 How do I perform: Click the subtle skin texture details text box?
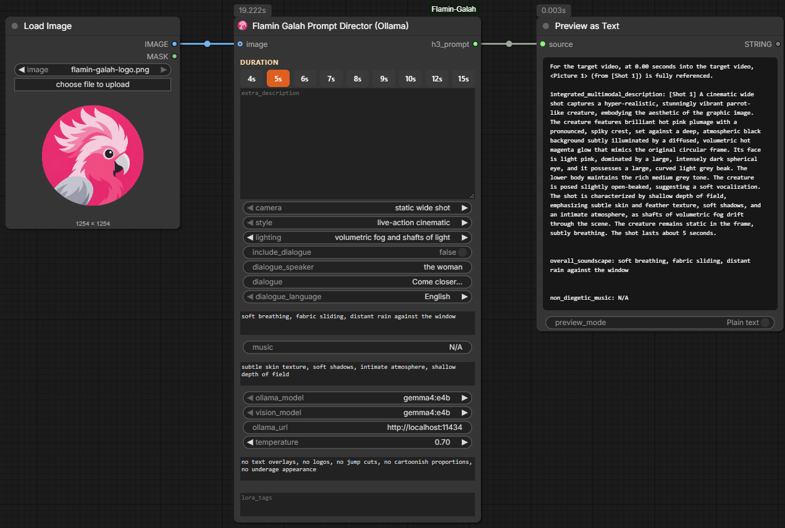(358, 374)
